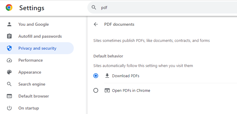Screen dimensions: 237x114
Task: Click the Chrome logo icon
Action: tap(9, 7)
